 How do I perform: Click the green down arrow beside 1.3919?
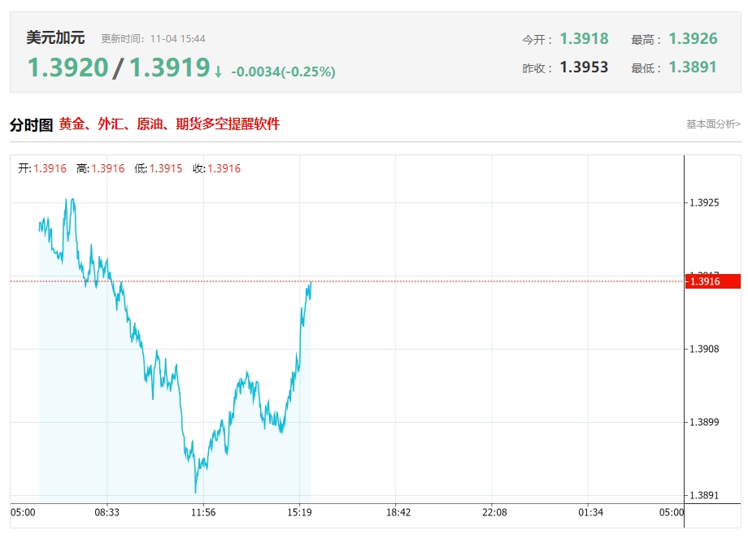218,72
